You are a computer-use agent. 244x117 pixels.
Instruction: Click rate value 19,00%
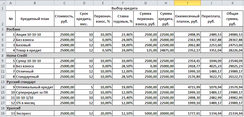[123, 87]
